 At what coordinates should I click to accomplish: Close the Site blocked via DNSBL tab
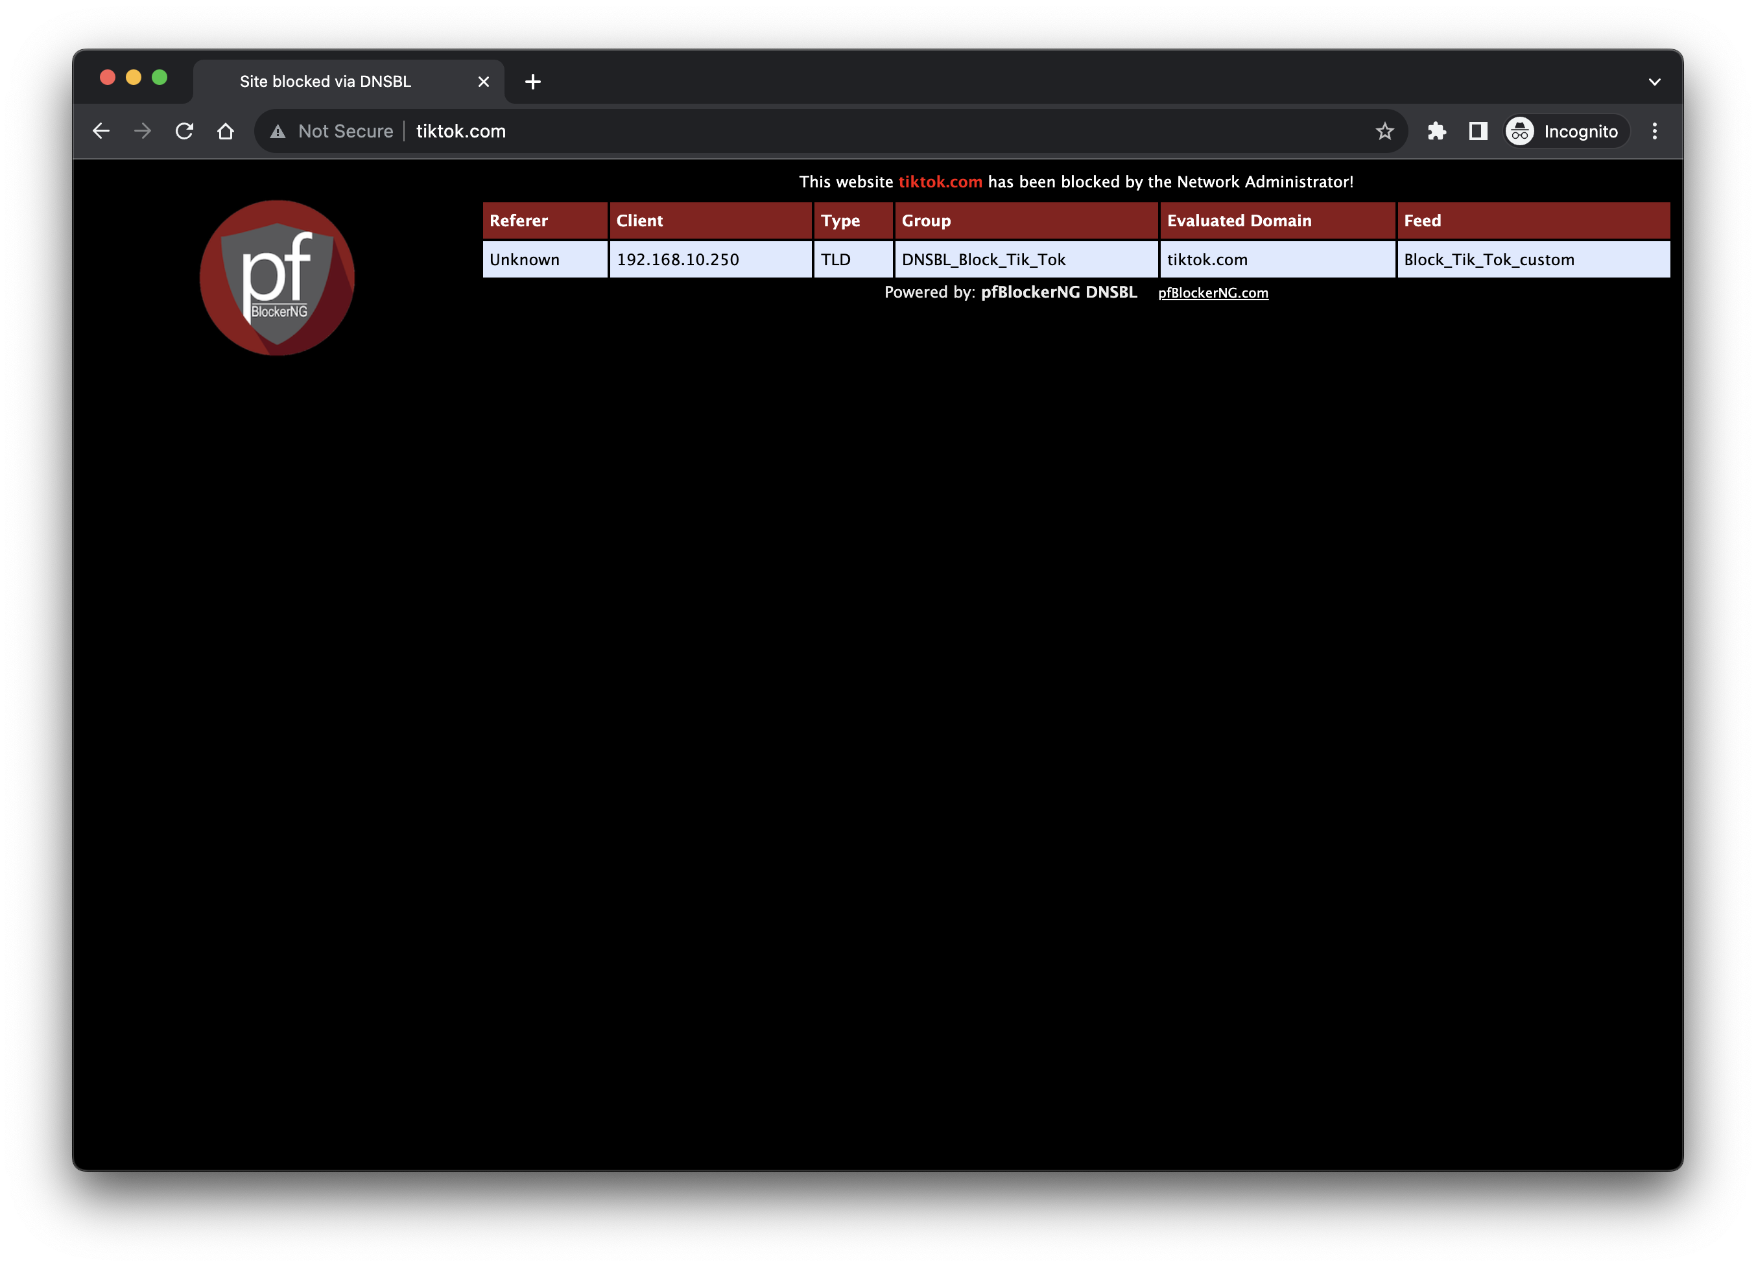(x=484, y=81)
